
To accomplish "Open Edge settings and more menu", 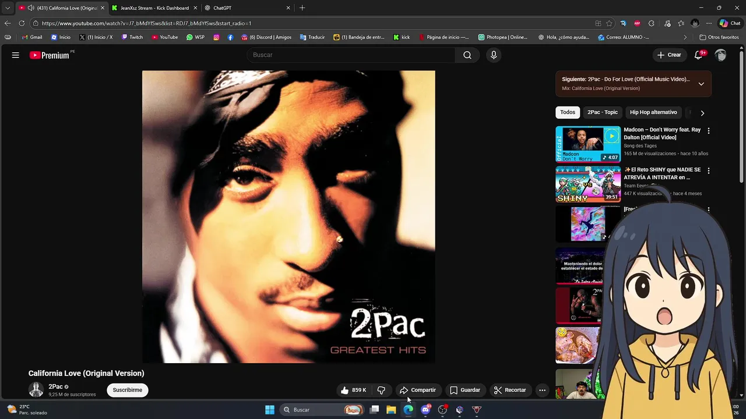I will pos(709,23).
